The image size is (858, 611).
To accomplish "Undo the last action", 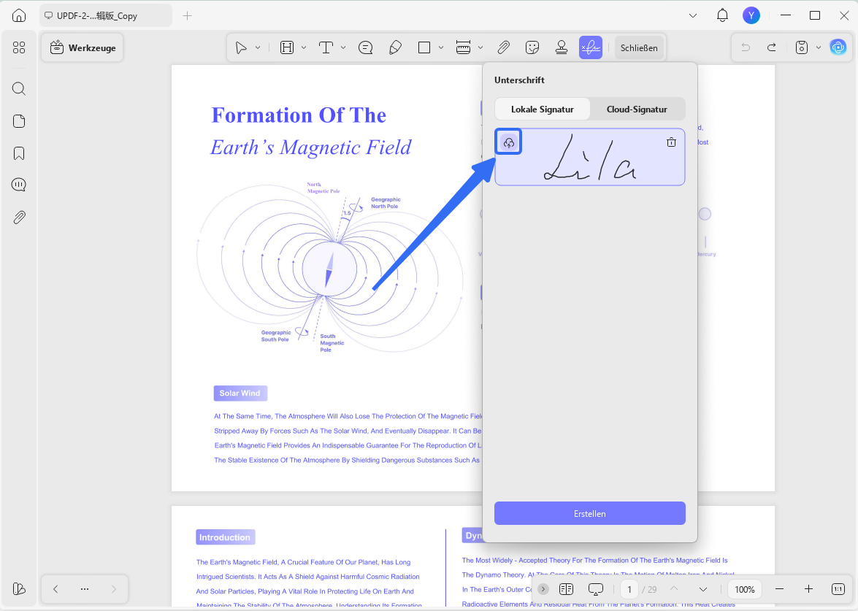I will (746, 47).
